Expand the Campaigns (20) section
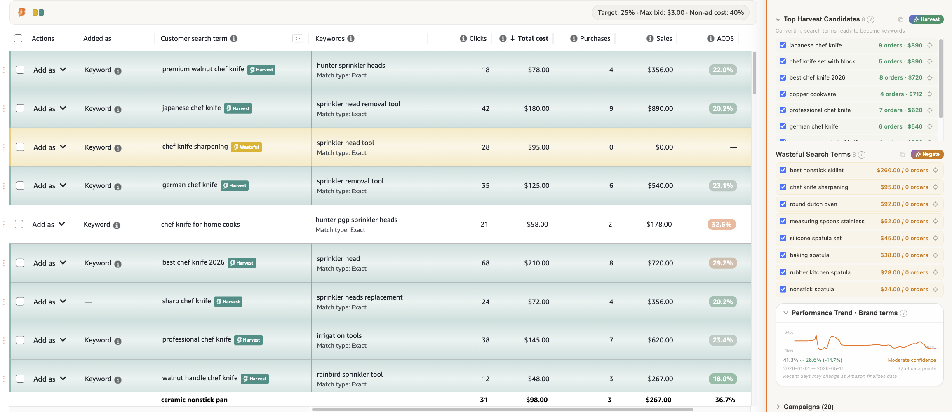The height and width of the screenshot is (412, 952). 778,407
